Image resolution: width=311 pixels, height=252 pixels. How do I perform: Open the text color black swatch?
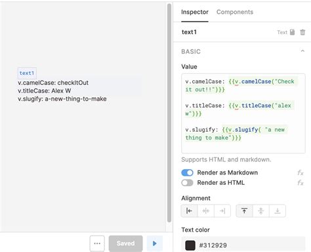190,245
